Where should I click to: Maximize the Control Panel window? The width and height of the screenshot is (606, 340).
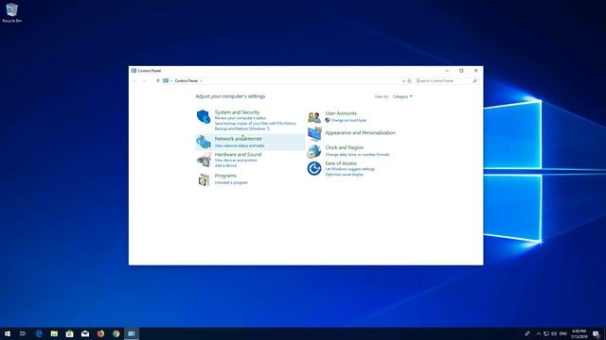[x=461, y=71]
